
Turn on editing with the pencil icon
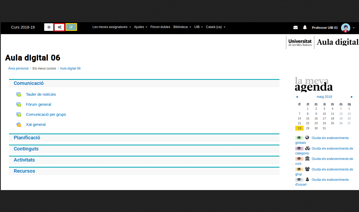[71, 27]
